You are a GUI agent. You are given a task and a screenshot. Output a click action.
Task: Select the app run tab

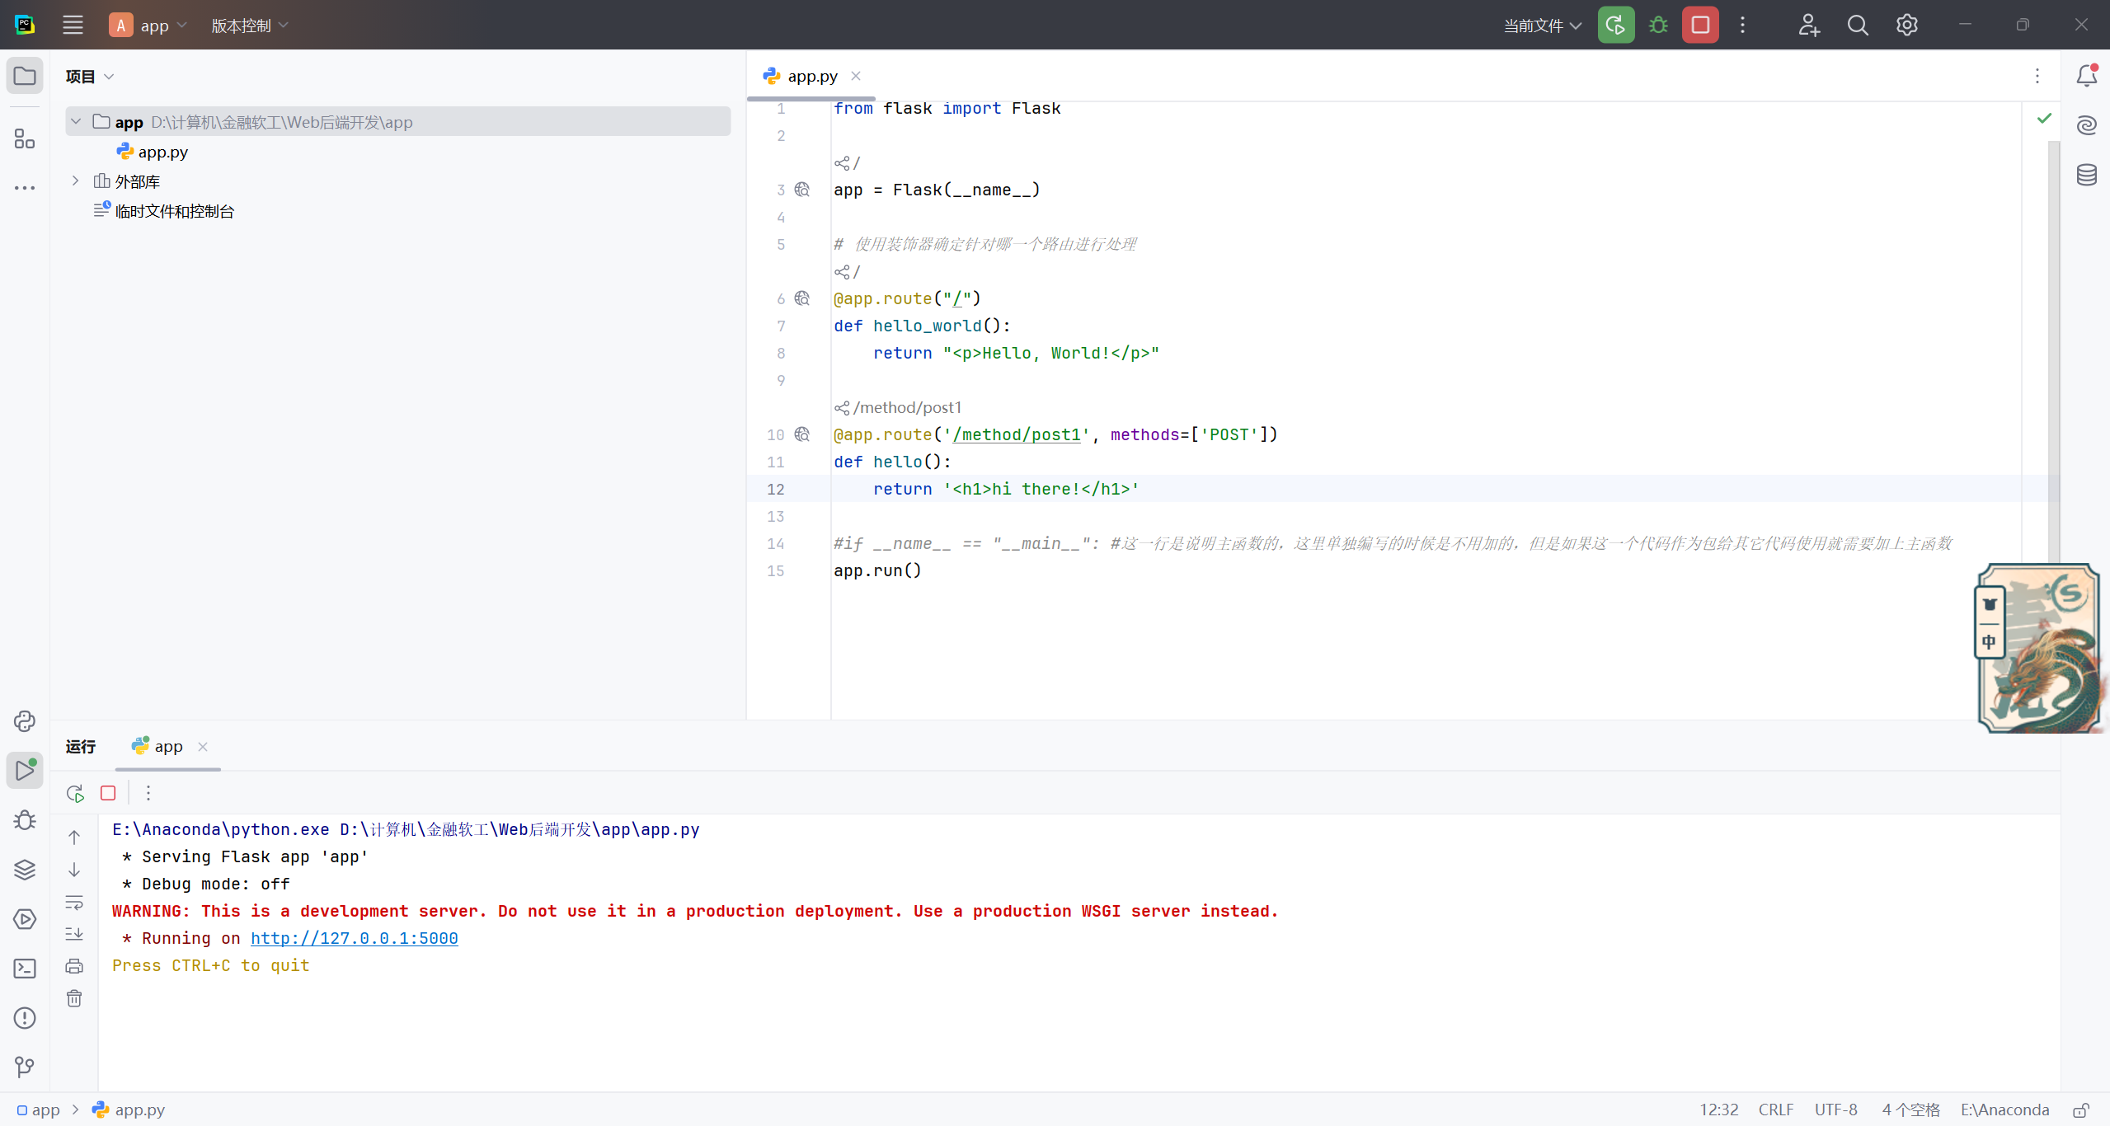(167, 746)
